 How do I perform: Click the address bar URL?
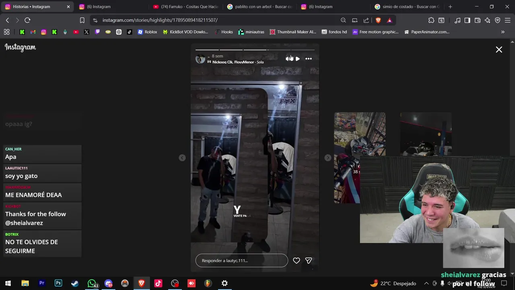[160, 20]
